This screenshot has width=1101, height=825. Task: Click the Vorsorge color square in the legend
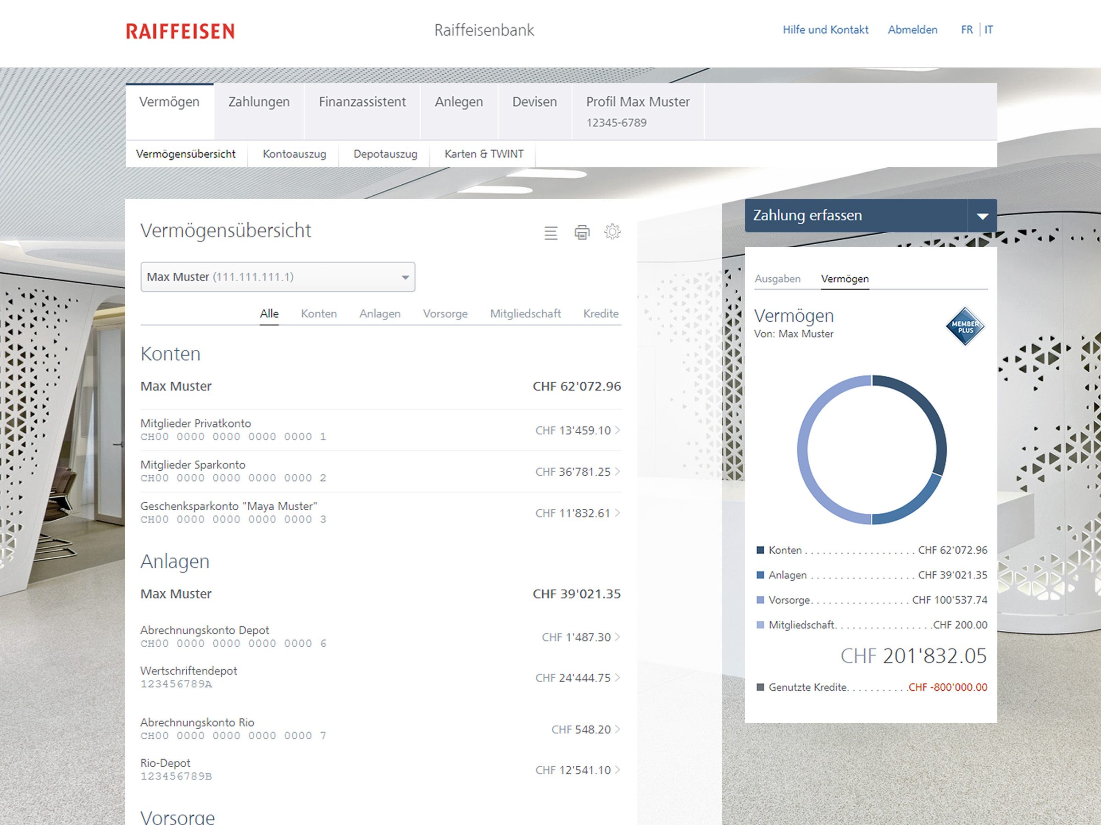(x=760, y=599)
